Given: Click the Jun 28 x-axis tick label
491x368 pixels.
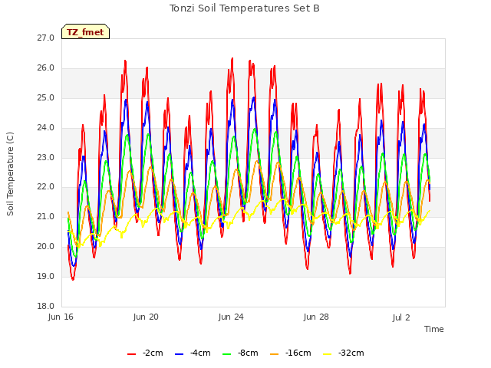Looking at the screenshot, I should (316, 317).
